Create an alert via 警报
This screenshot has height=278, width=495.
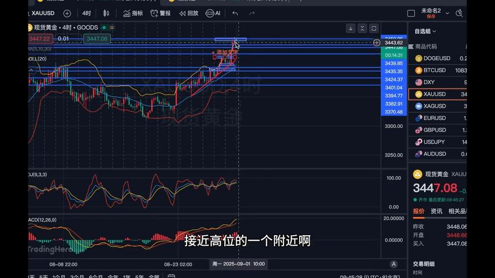(x=160, y=13)
